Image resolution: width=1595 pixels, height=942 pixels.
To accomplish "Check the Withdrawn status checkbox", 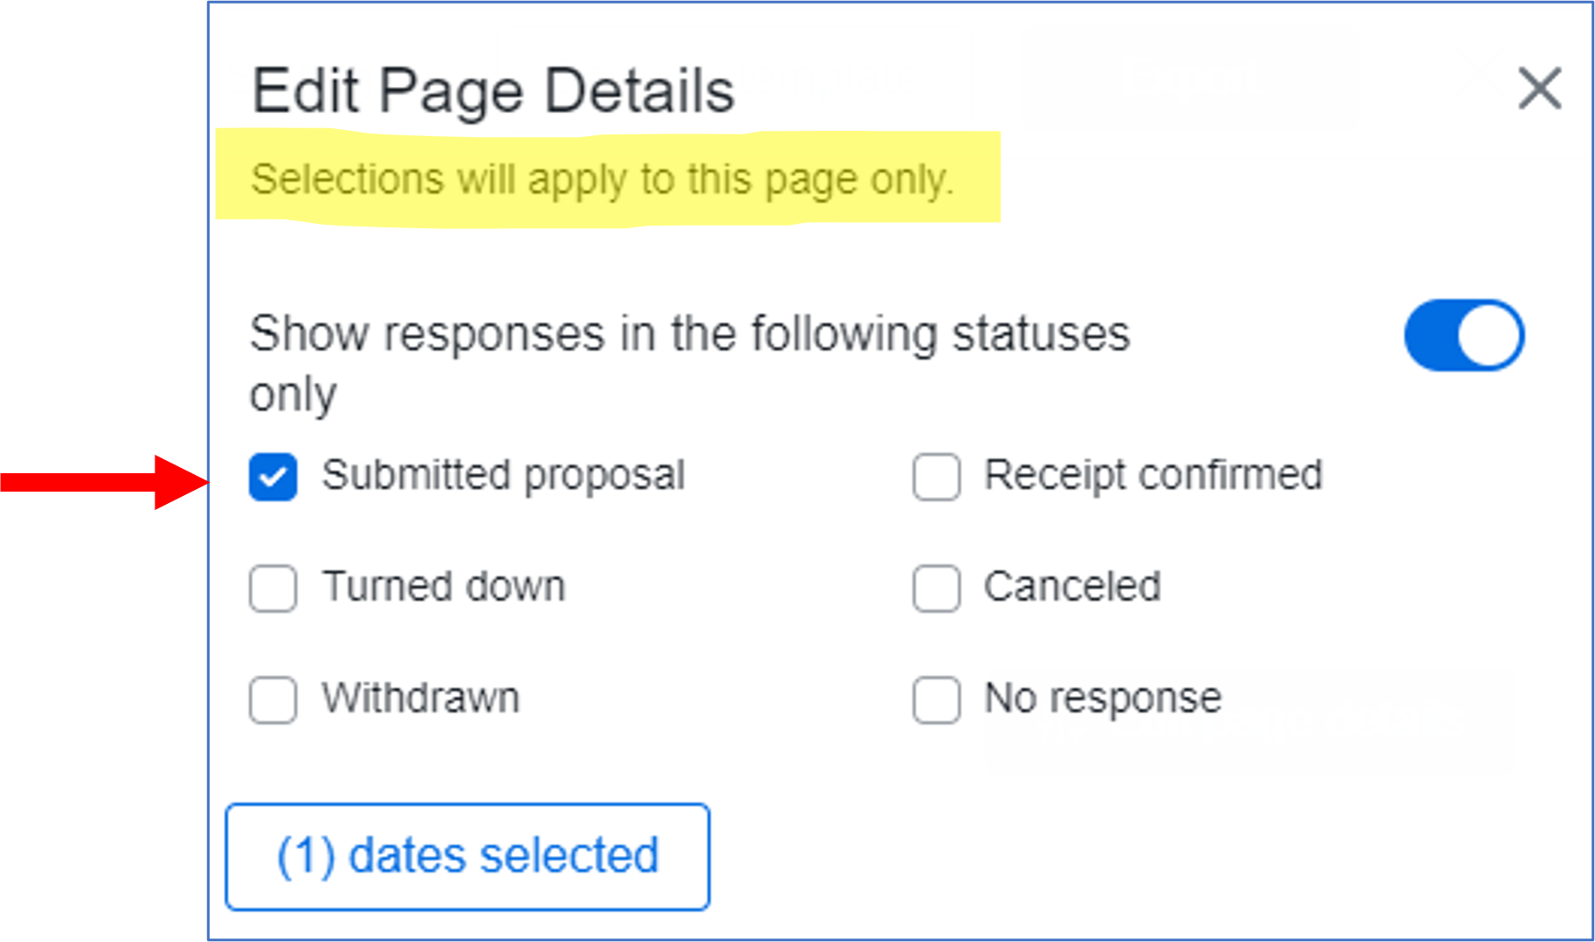I will (272, 700).
